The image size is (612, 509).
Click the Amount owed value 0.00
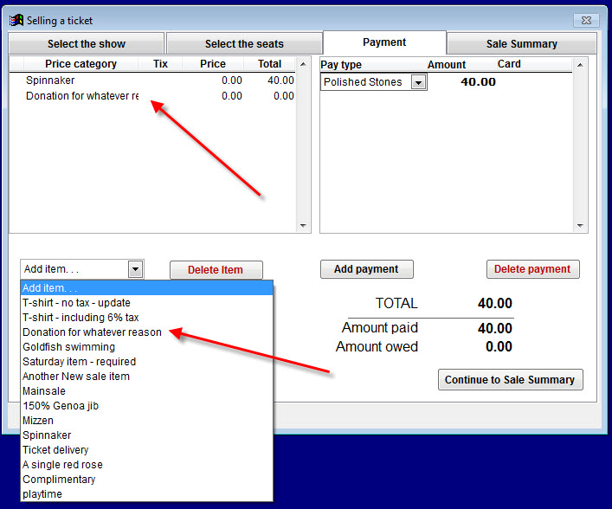499,346
